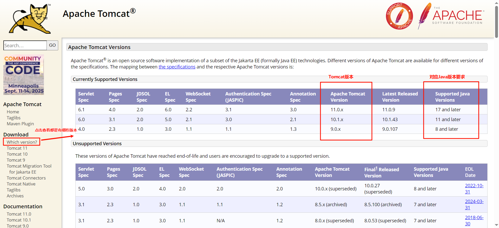This screenshot has width=499, height=228.
Task: Open Taglibs under Apache Tomcat section
Action: click(14, 118)
